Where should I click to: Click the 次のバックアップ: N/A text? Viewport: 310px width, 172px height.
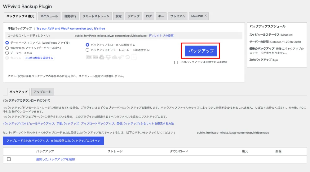(263, 60)
